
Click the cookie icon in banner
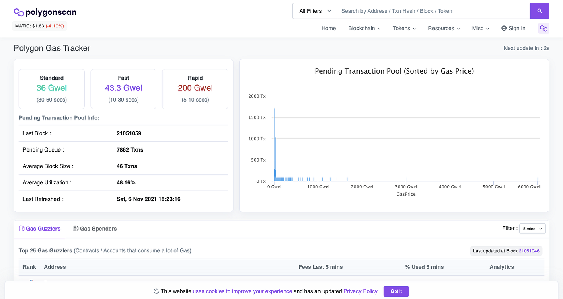click(x=156, y=291)
